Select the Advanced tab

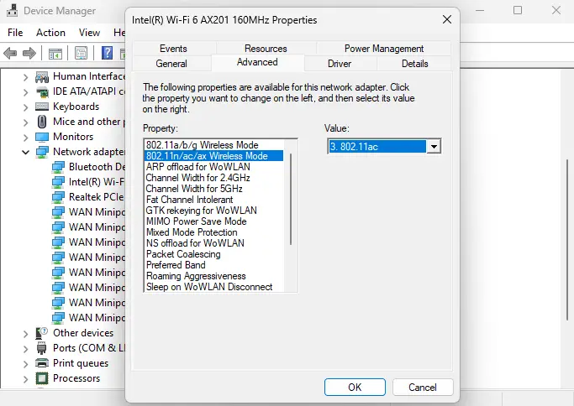257,62
